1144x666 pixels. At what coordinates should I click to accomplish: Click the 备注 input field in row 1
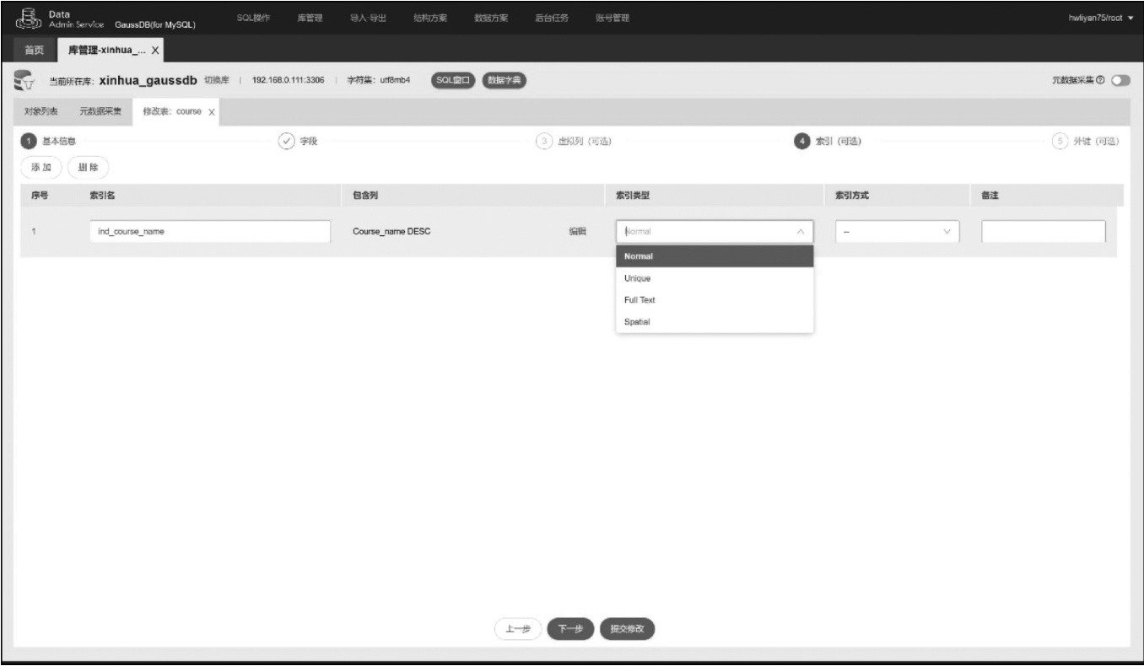tap(1044, 232)
